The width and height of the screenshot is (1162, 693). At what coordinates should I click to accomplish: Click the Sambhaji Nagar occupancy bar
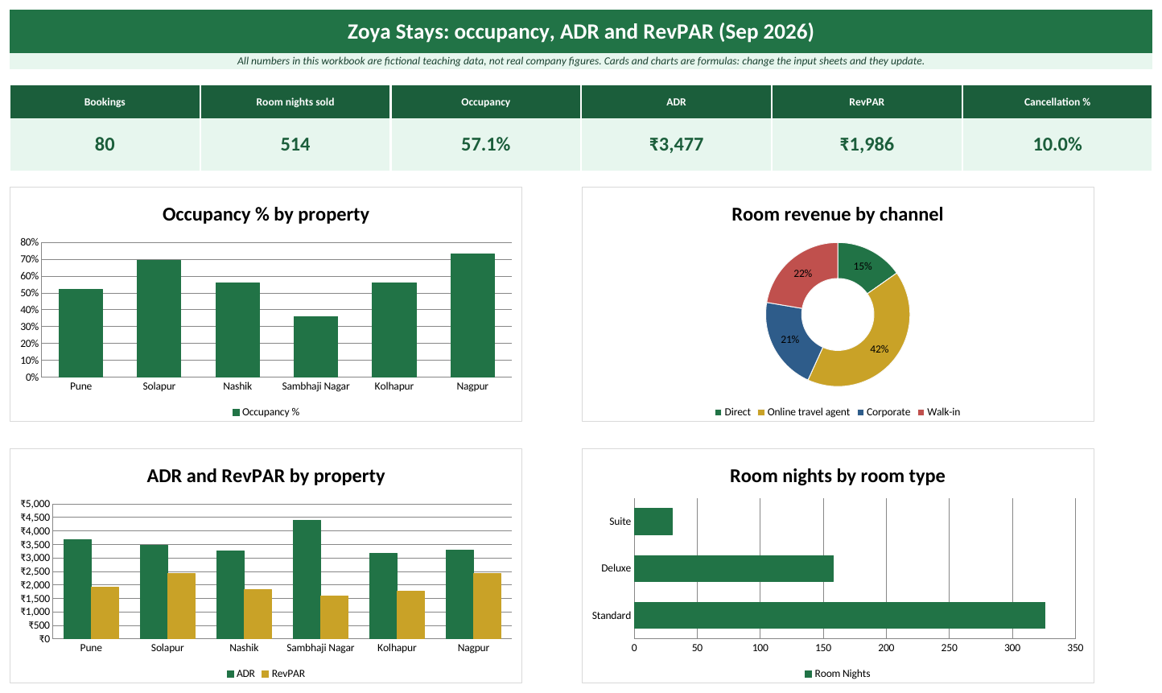coord(315,347)
